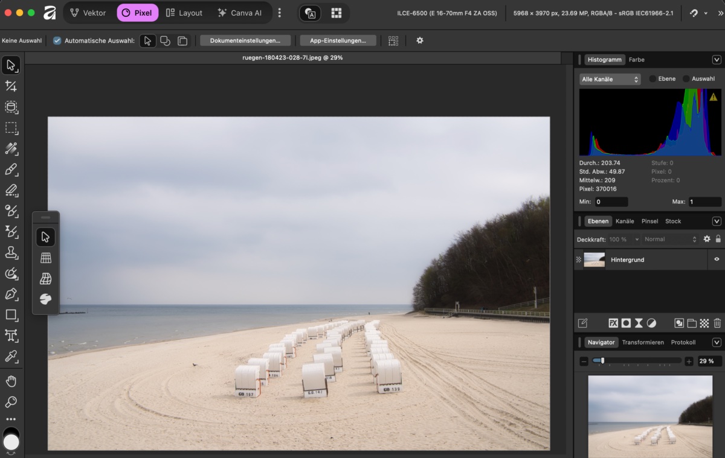Viewport: 725px width, 458px height.
Task: Select the Crop tool in the toolbar
Action: point(11,86)
